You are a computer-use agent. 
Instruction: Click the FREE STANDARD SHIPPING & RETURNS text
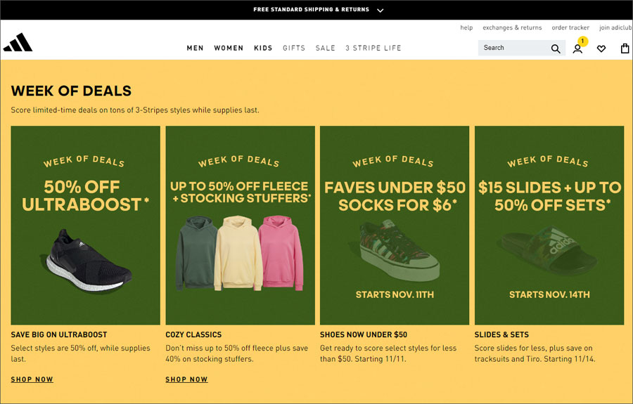click(x=312, y=9)
